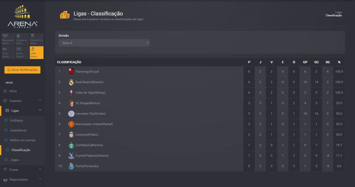
Task: Click the highlighted Leilão Aberto gavel tile
Action: (x=36, y=52)
